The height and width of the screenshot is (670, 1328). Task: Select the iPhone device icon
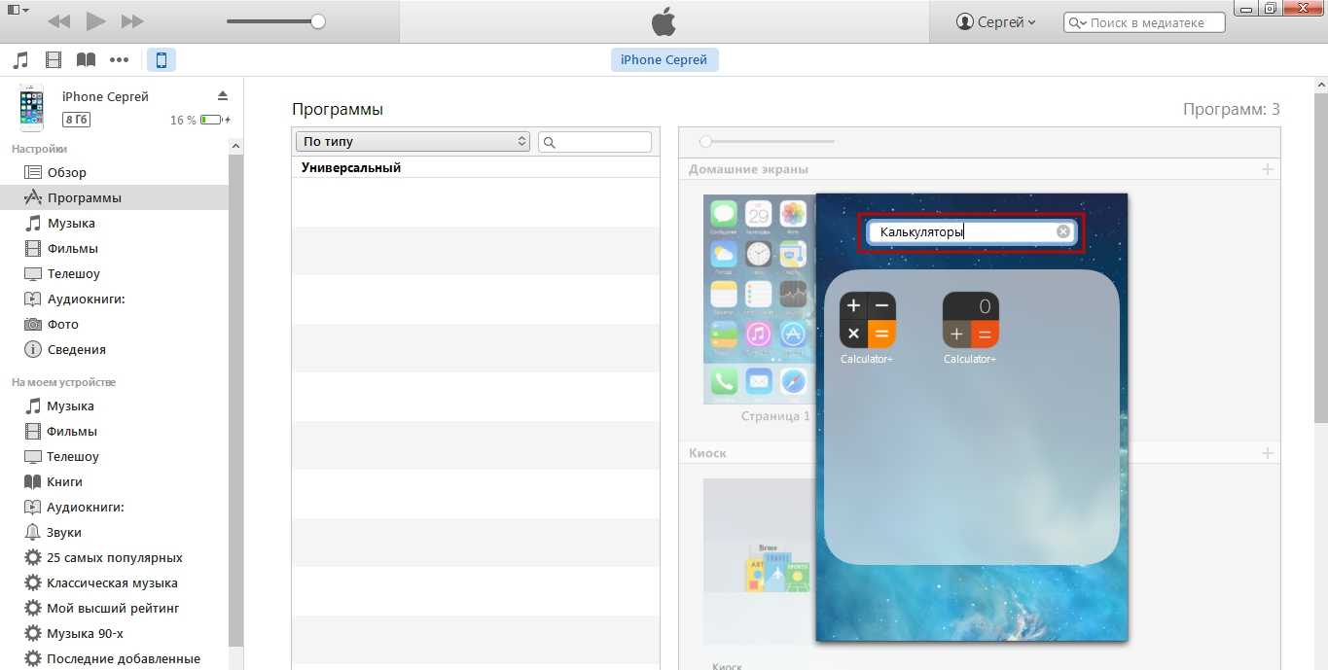[x=162, y=60]
